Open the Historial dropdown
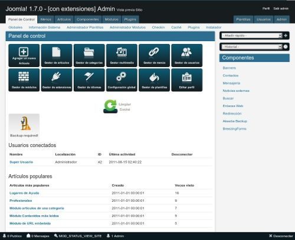This screenshot has width=295, height=240. pos(252,46)
